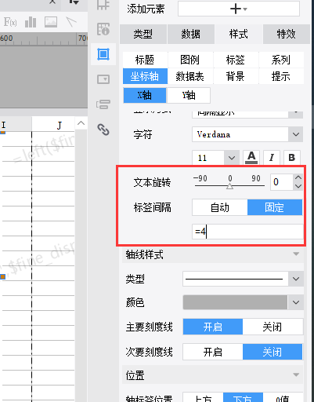Open the 图例 style section
The width and height of the screenshot is (314, 402).
pos(190,60)
